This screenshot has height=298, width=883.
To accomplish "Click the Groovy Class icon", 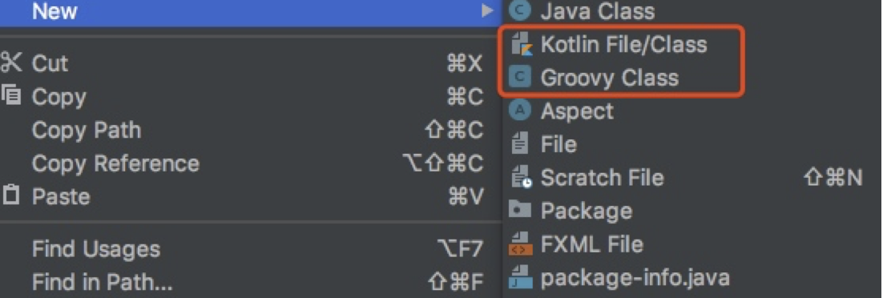I will (520, 77).
